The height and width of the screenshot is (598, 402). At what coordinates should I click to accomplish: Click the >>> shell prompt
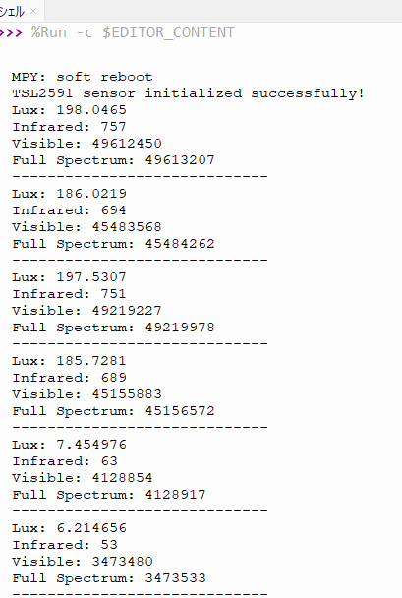tap(11, 32)
